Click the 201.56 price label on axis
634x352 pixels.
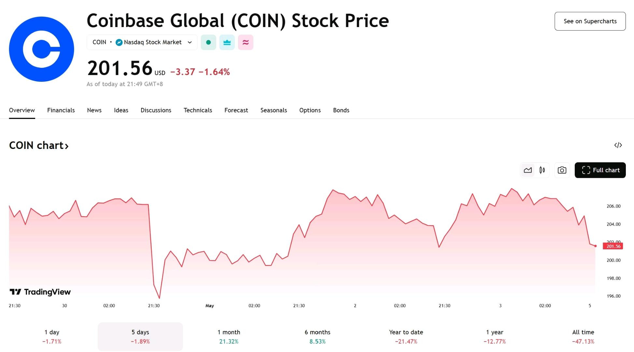(613, 246)
